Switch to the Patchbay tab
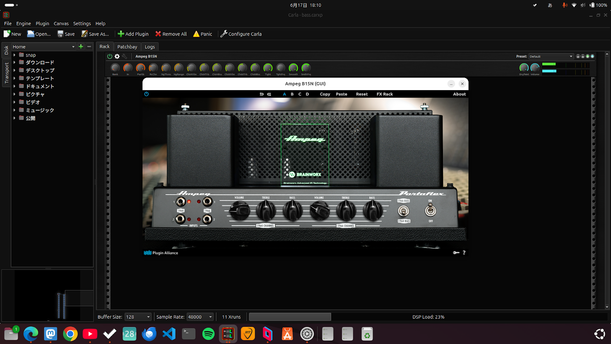The width and height of the screenshot is (611, 344). (127, 47)
